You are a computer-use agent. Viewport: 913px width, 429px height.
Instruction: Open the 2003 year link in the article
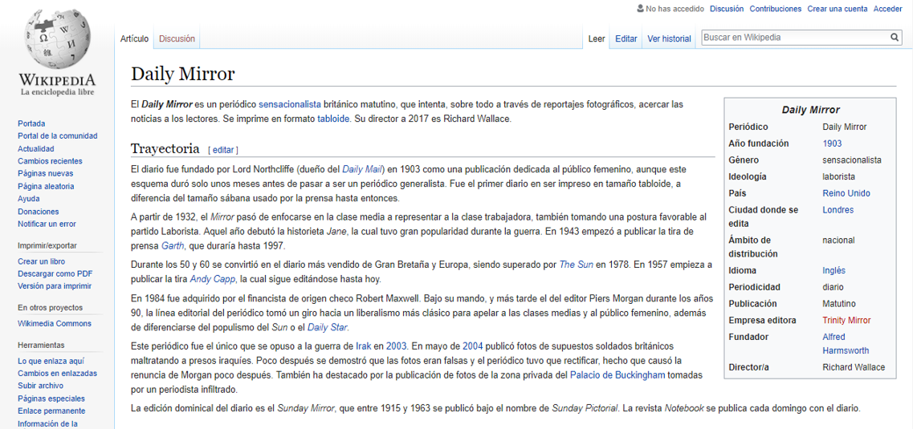click(396, 346)
